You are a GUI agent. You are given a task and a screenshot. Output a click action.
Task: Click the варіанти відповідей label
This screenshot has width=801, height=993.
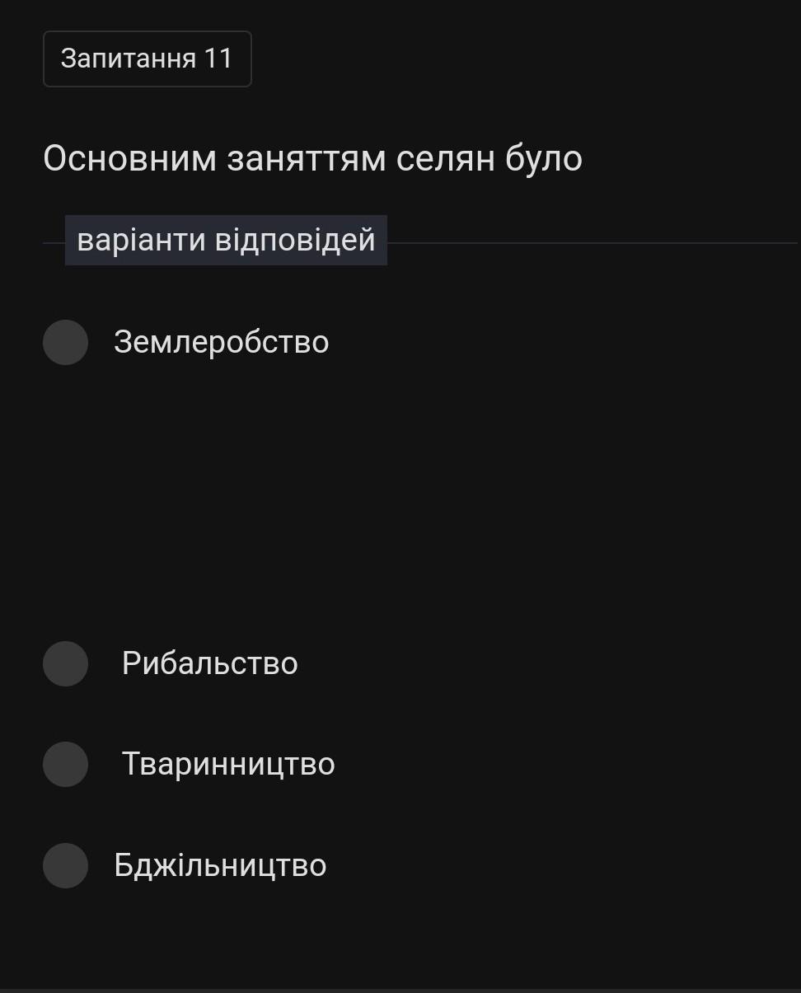[226, 241]
